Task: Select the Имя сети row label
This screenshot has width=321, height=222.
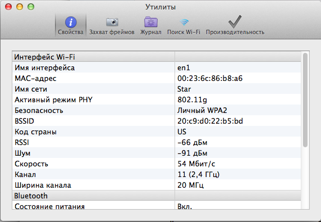Action: (x=31, y=89)
